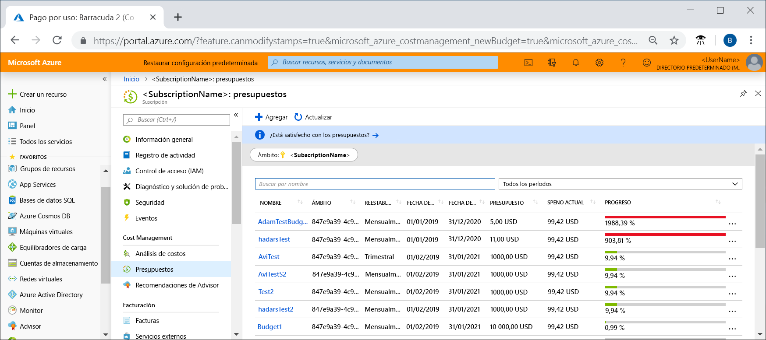This screenshot has width=766, height=340.
Task: Click Agregar to add a budget
Action: pos(271,117)
